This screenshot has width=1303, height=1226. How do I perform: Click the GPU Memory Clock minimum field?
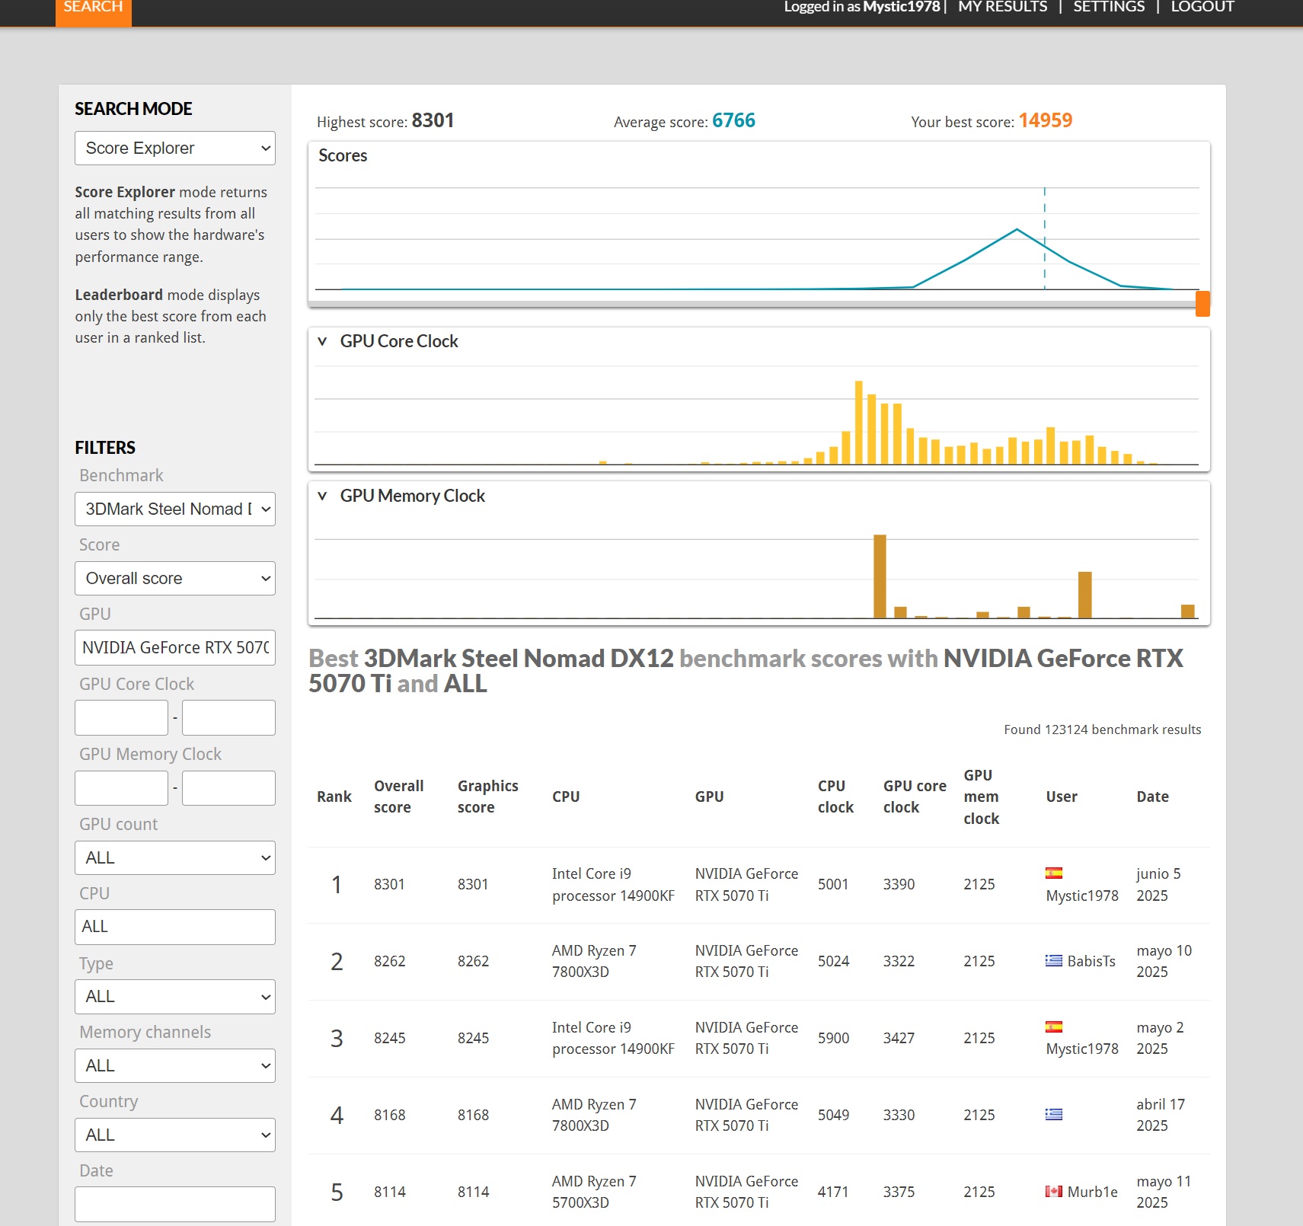coord(121,788)
